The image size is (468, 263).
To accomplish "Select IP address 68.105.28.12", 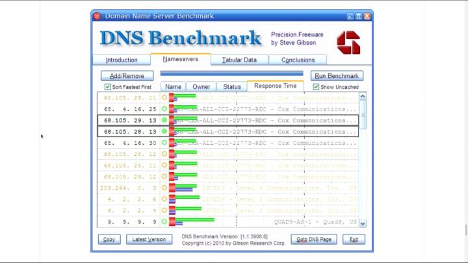I will point(130,154).
